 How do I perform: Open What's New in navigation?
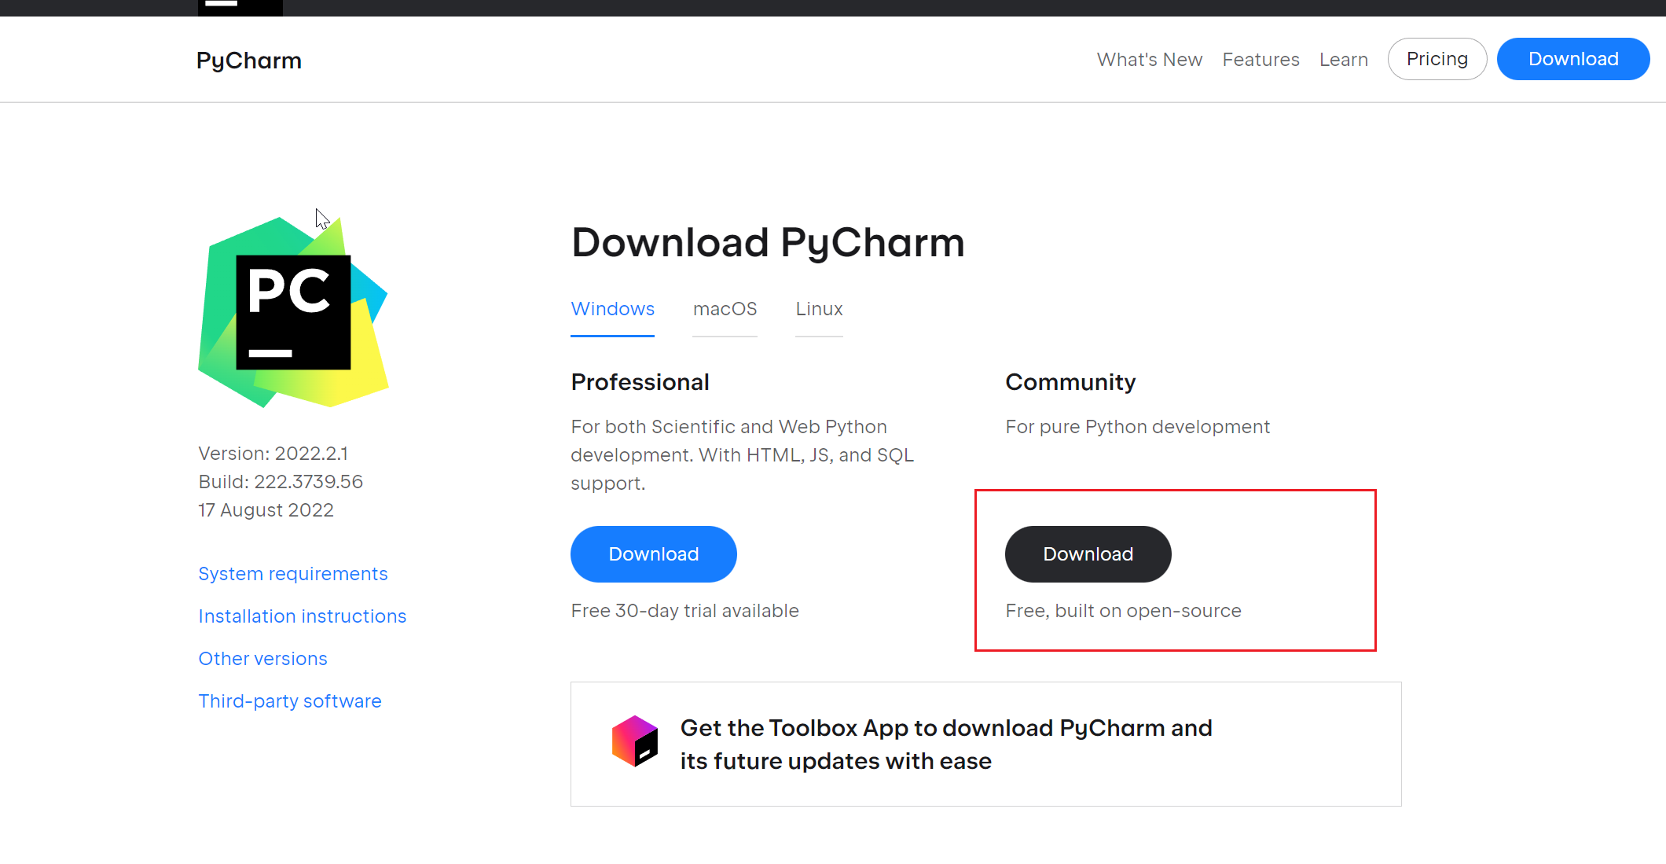[1149, 60]
